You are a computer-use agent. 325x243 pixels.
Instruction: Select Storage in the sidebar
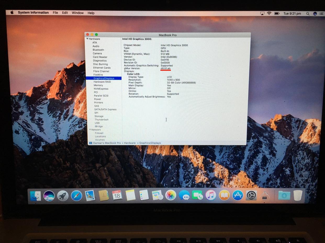(x=99, y=116)
